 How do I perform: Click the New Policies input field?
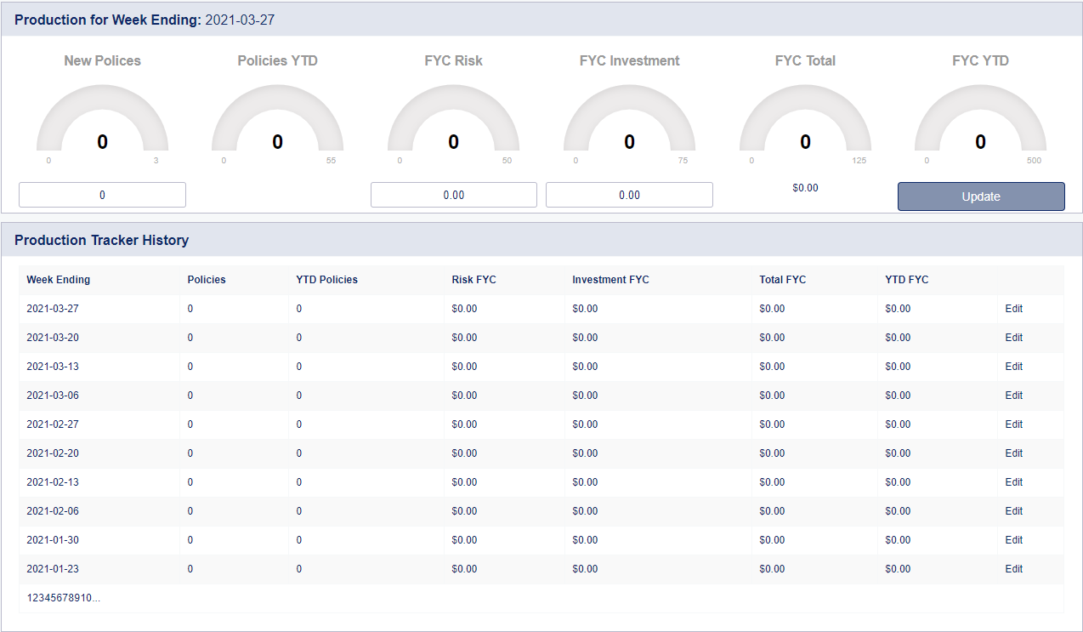pyautogui.click(x=102, y=195)
